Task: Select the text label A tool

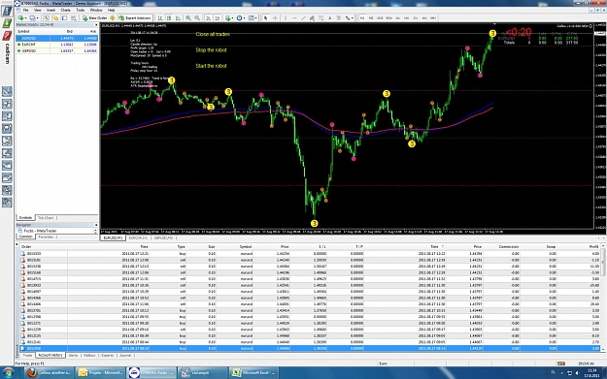Action: point(330,18)
